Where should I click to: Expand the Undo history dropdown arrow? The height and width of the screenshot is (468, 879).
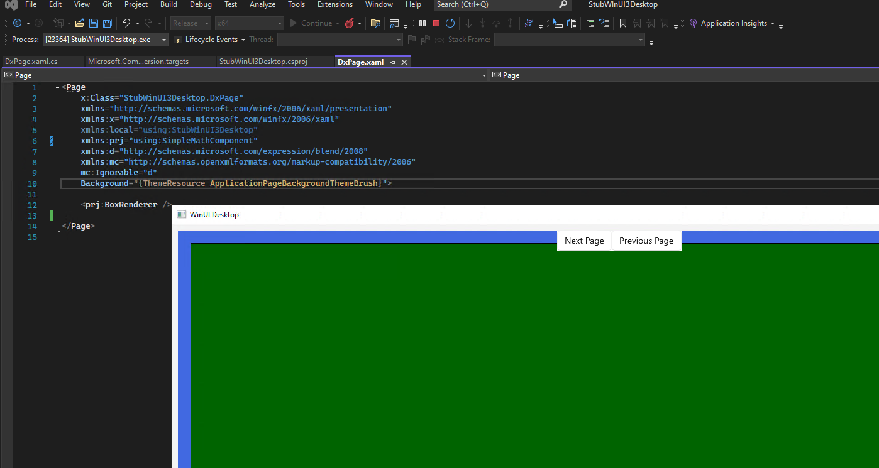[x=137, y=23]
